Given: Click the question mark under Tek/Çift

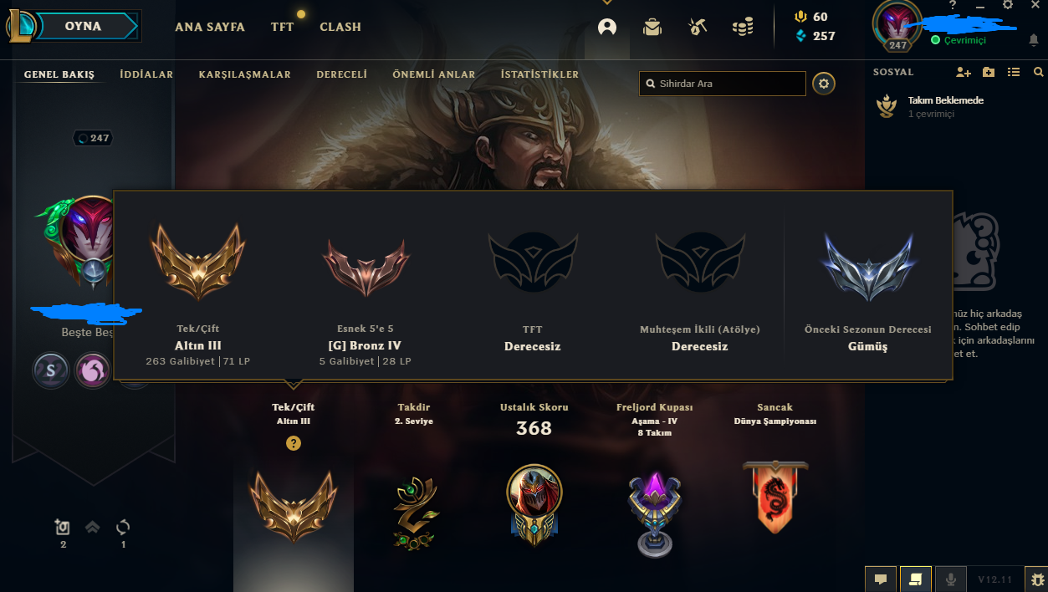Looking at the screenshot, I should pyautogui.click(x=293, y=443).
